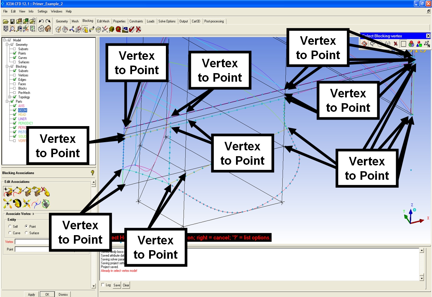Expand the Topology tree node
This screenshot has height=297, width=432.
pos(10,97)
